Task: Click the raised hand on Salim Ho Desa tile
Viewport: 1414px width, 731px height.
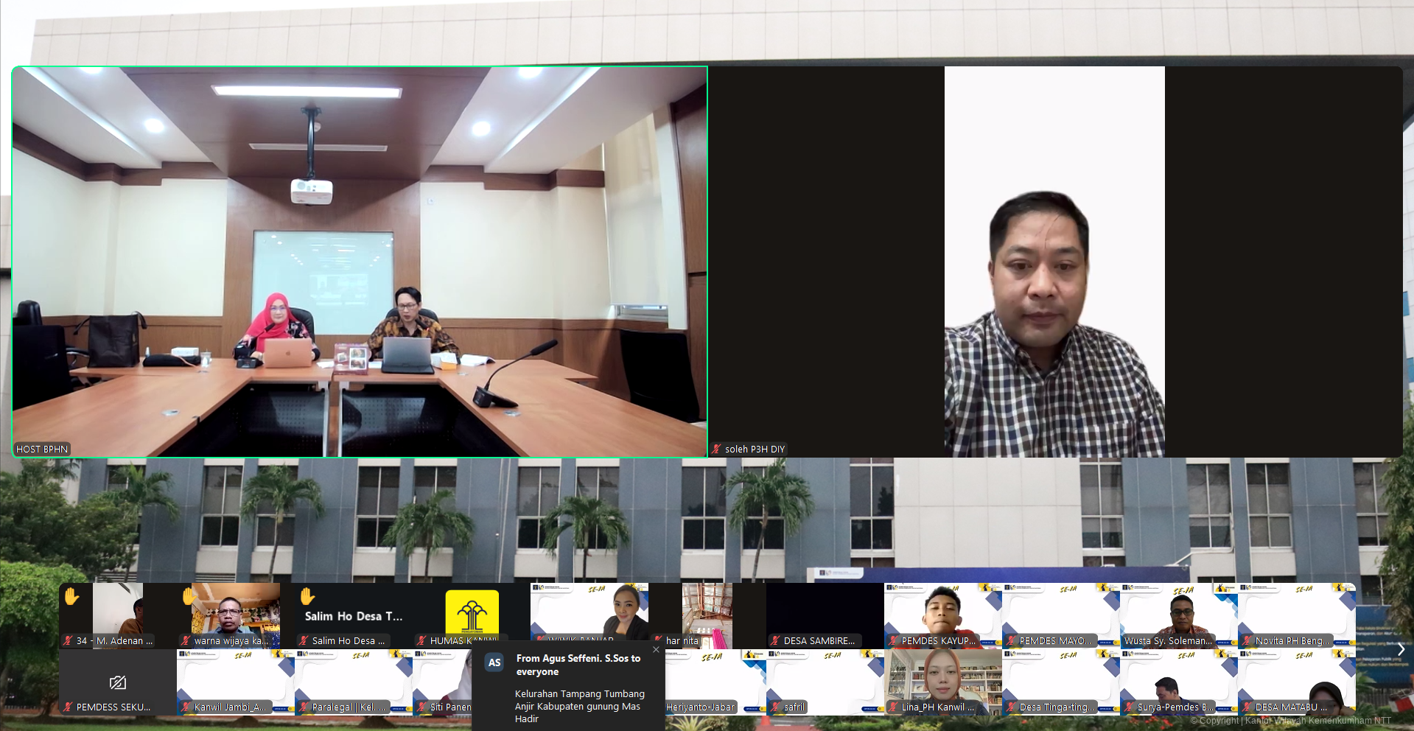Action: click(307, 596)
